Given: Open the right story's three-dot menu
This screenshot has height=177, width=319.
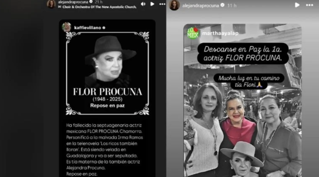Looking at the screenshot, I should click(x=309, y=5).
